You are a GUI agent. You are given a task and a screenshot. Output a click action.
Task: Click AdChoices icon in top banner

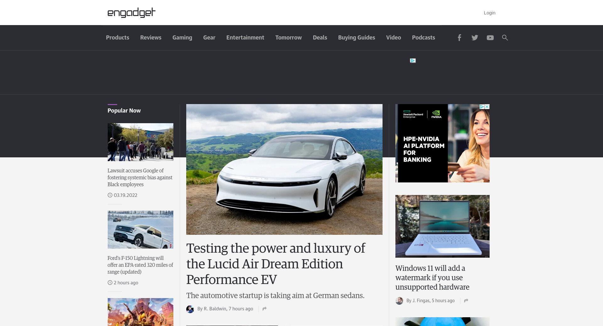click(x=413, y=60)
